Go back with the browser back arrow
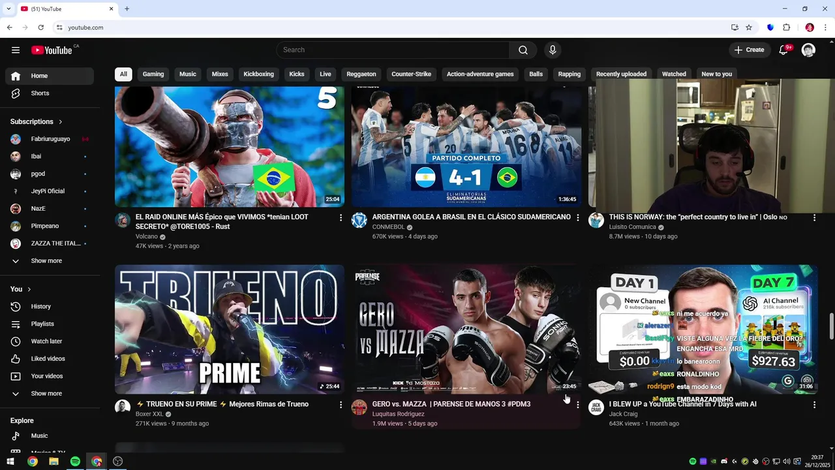The image size is (835, 470). (9, 27)
